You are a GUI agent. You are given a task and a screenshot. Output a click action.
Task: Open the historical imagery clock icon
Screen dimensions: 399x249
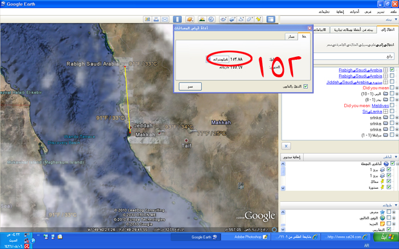[x=211, y=19]
